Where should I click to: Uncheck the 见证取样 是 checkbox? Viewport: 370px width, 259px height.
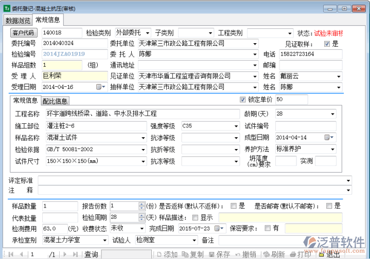[x=327, y=44]
